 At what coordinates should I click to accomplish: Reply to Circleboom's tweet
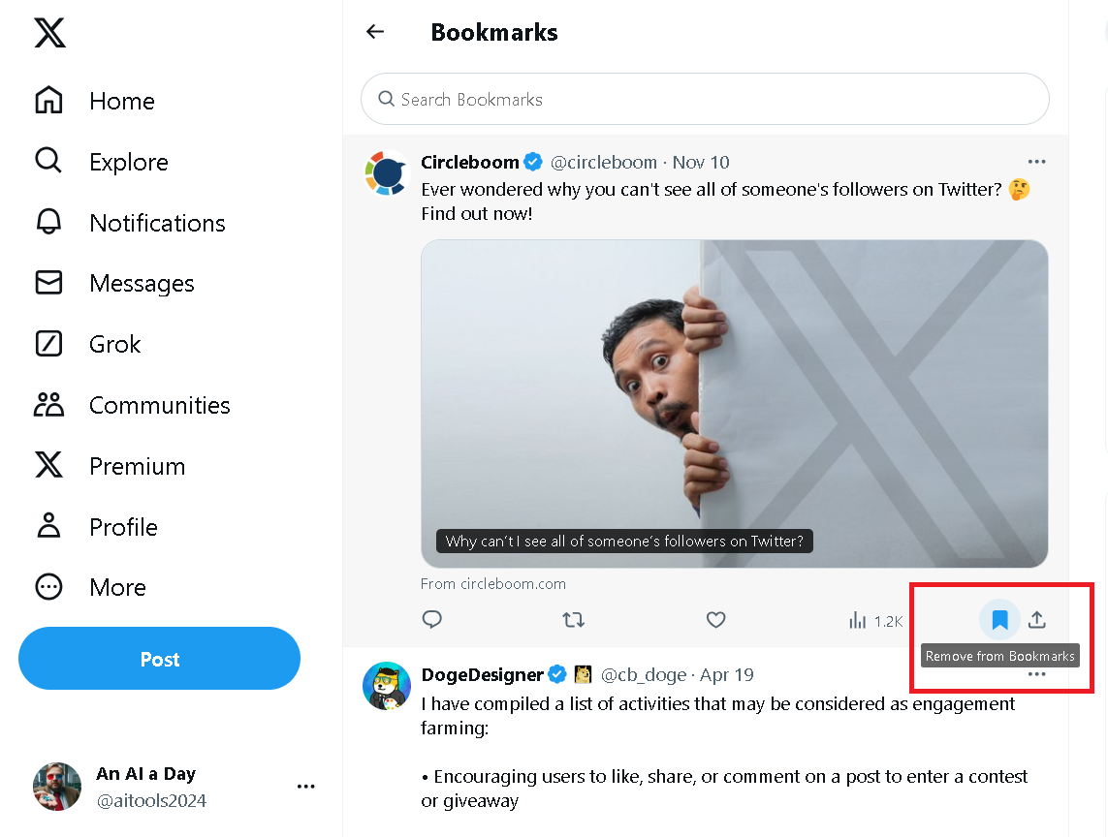431,619
